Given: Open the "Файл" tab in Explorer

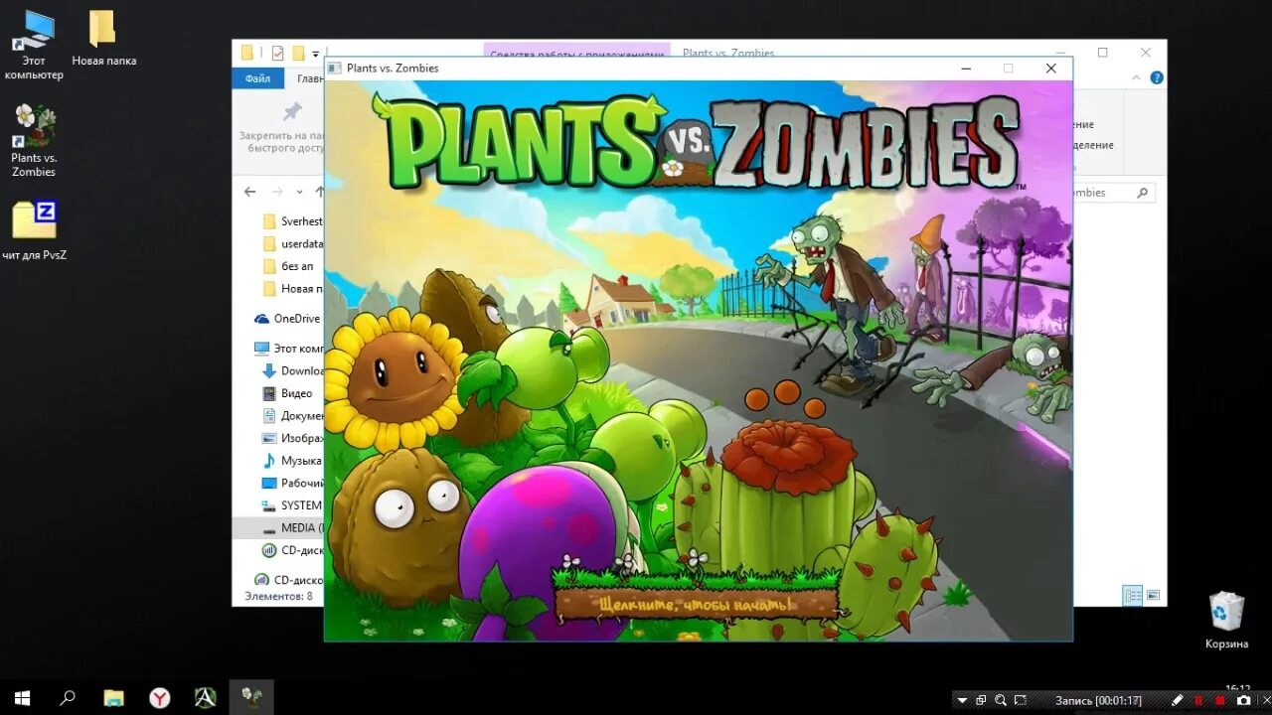Looking at the screenshot, I should [x=257, y=78].
